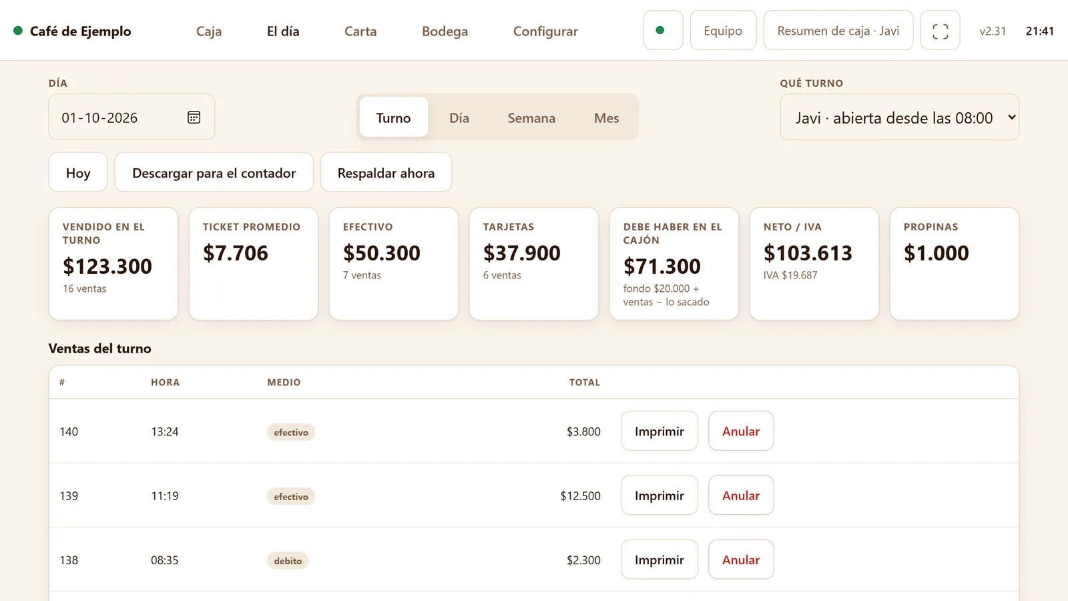Select the Propinas $1.000 card
This screenshot has width=1068, height=601.
[x=955, y=264]
